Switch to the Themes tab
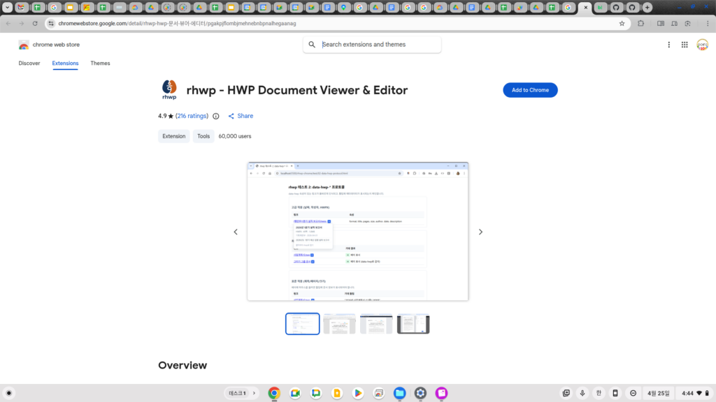 tap(100, 64)
